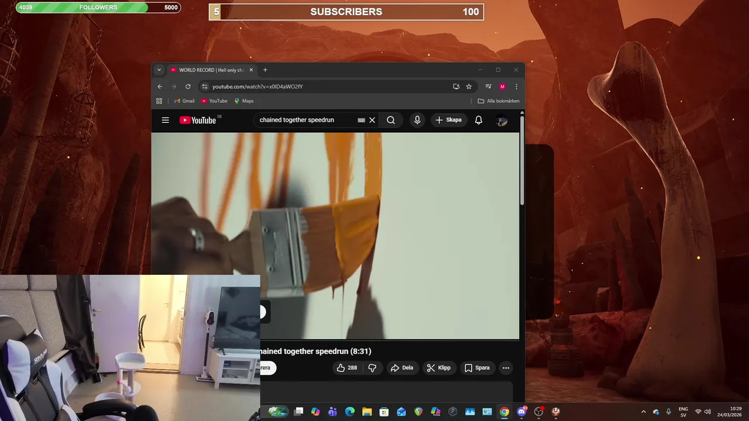Show hidden system tray icons
Image resolution: width=749 pixels, height=421 pixels.
[x=644, y=412]
